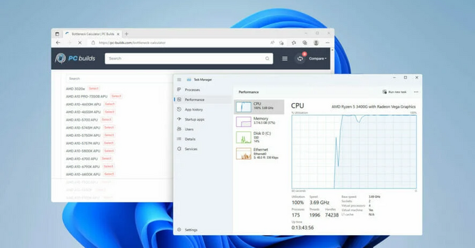Screen dimensions: 475x248
Task: Stop loading the page in the browser
Action: coord(79,43)
